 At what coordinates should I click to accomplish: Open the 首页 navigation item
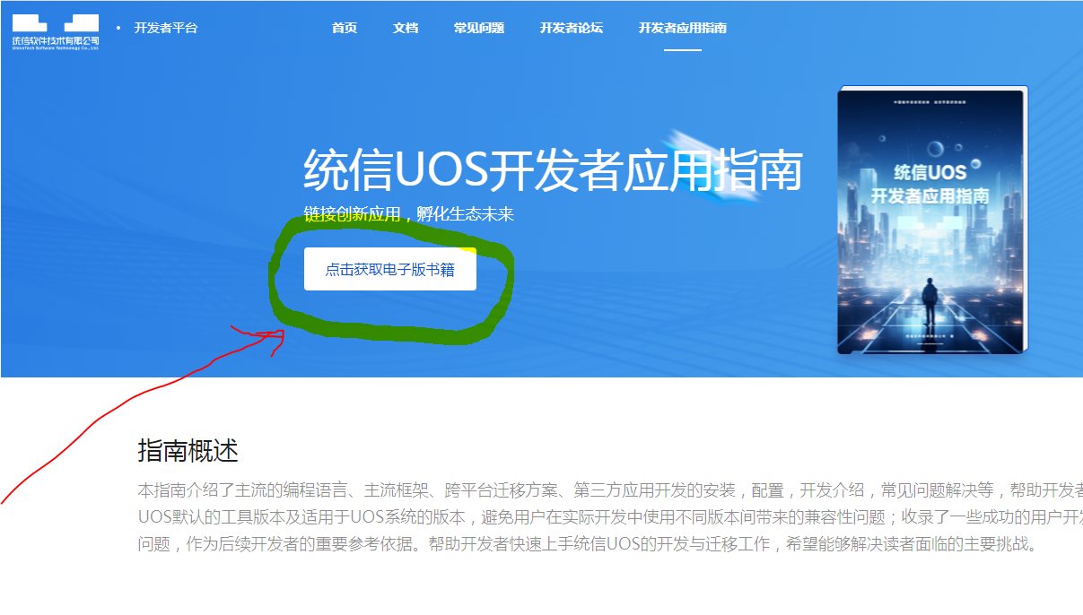[344, 28]
